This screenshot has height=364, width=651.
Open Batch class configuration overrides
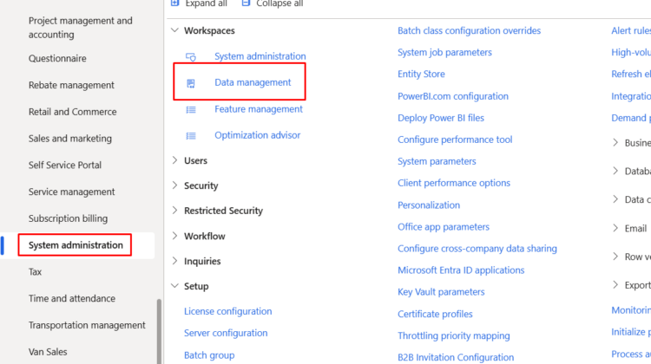pyautogui.click(x=469, y=30)
